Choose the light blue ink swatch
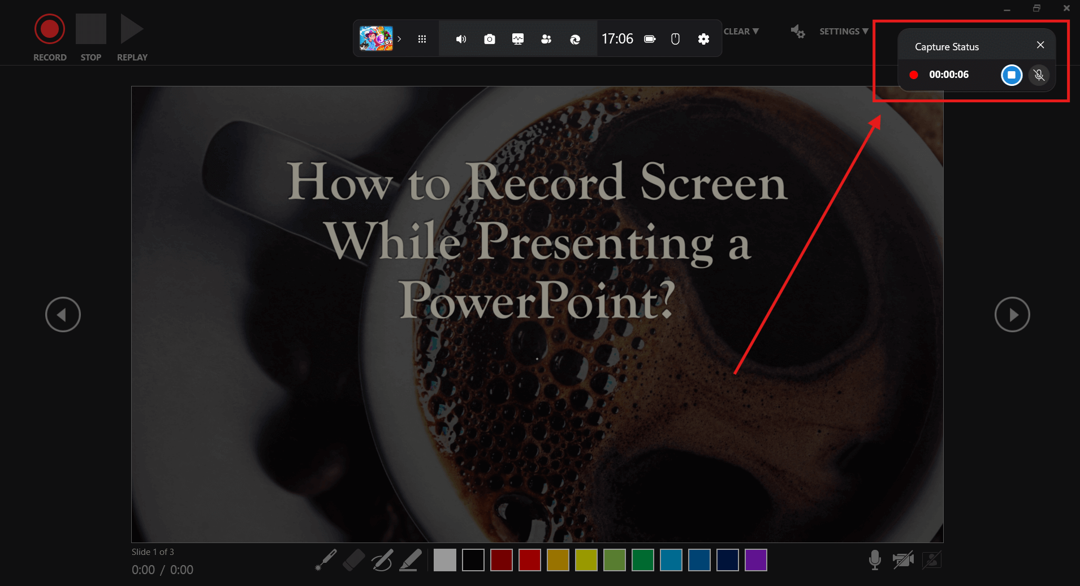The height and width of the screenshot is (586, 1080). tap(671, 560)
